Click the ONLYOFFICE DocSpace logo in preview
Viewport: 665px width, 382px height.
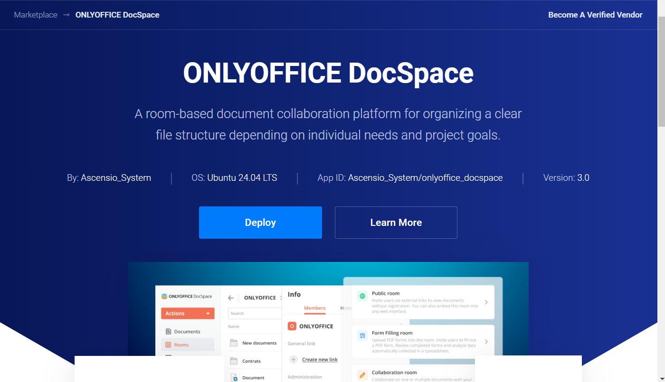(187, 296)
